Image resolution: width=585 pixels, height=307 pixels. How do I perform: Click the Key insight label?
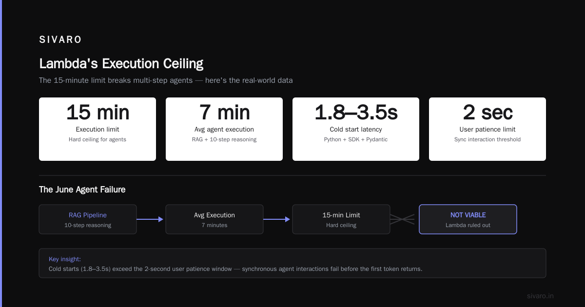click(65, 259)
